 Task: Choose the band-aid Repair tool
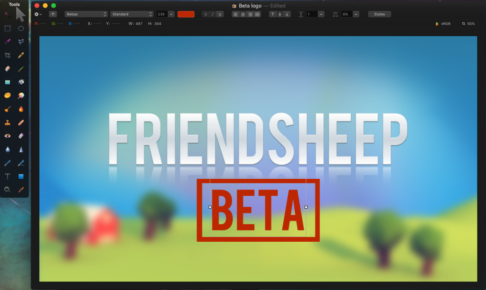pos(21,123)
